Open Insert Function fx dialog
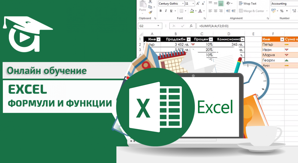This screenshot has height=163, width=298. click(x=191, y=26)
